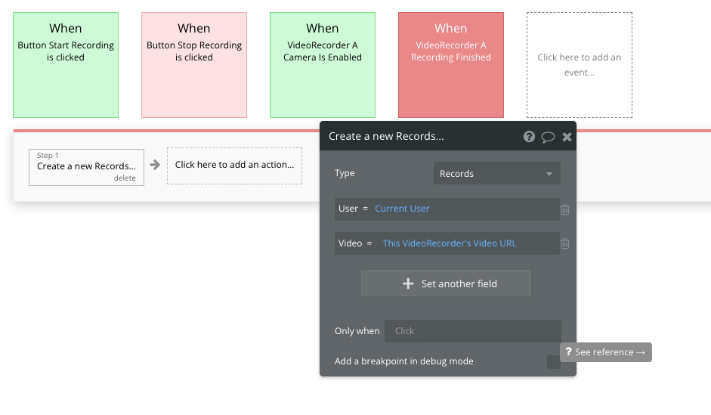Click here to add an event
This screenshot has height=415, width=711.
pyautogui.click(x=580, y=65)
